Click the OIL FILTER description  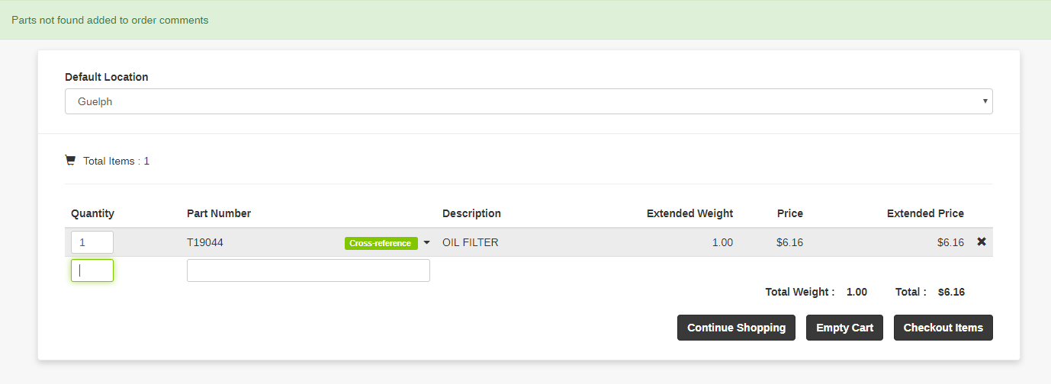point(470,243)
